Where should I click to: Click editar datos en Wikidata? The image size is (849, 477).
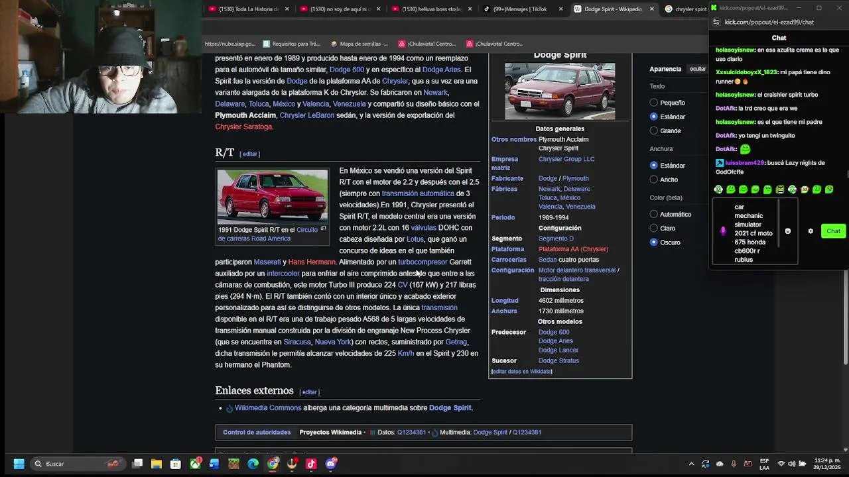click(521, 372)
